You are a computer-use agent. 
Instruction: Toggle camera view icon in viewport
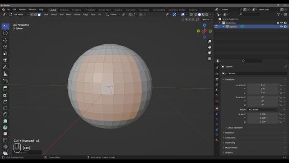(x=210, y=53)
